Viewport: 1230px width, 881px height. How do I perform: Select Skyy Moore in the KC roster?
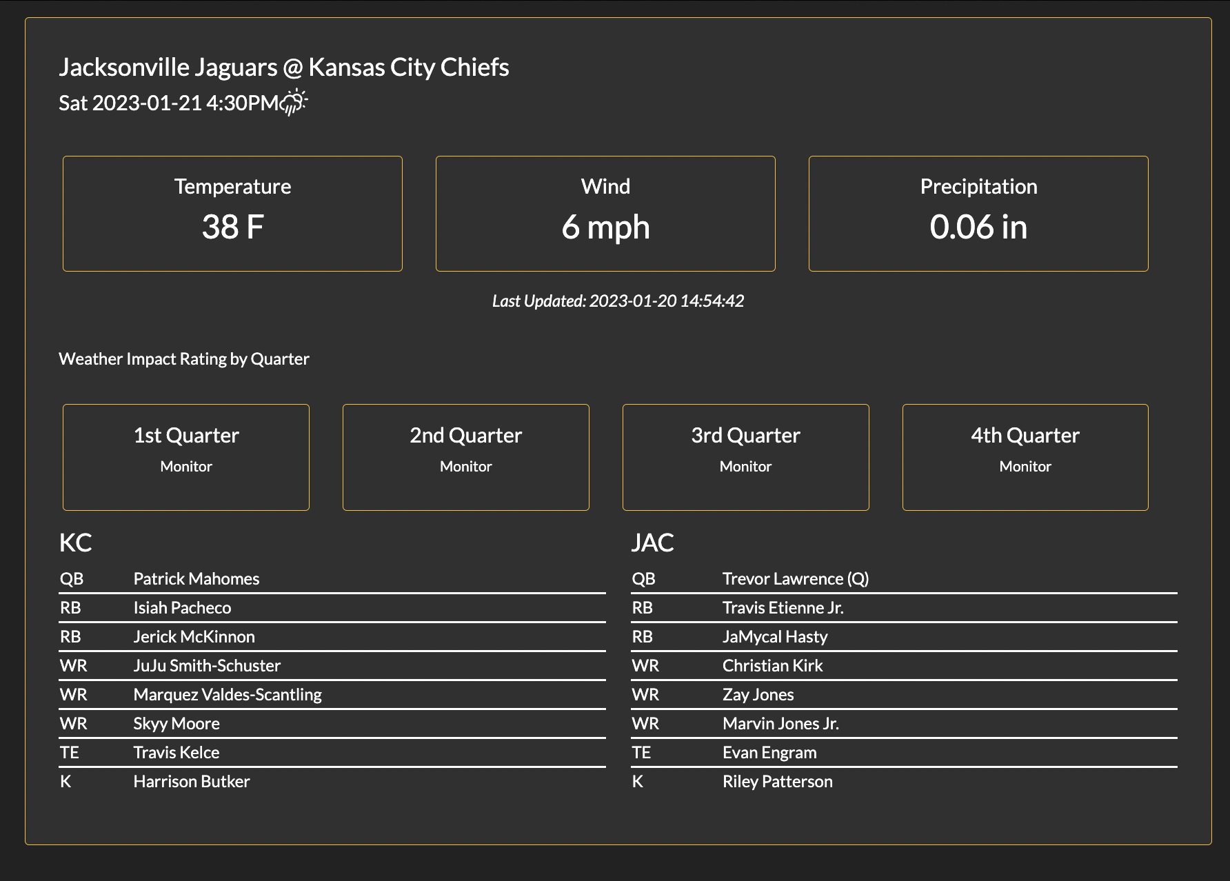[x=177, y=723]
